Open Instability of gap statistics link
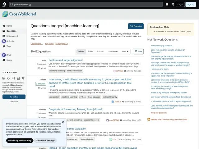 [x=161, y=46]
